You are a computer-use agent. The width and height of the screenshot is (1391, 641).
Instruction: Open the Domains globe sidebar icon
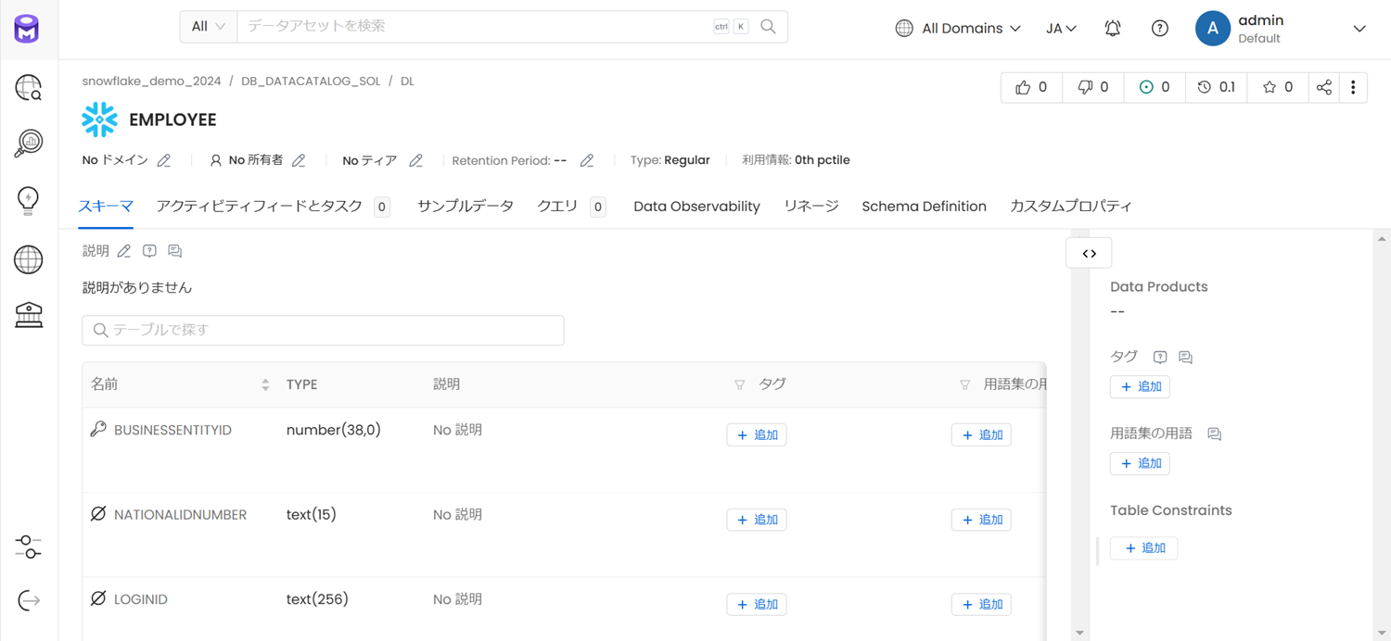tap(29, 259)
